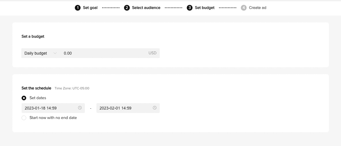Click the Daily budget chevron arrow

click(x=55, y=53)
